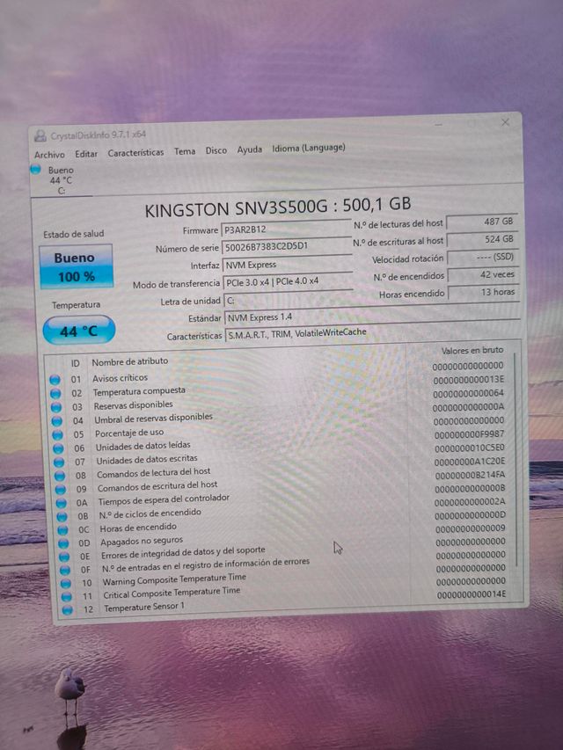Click the Número de serie field
Viewport: 563px width, 750px height.
pos(287,247)
